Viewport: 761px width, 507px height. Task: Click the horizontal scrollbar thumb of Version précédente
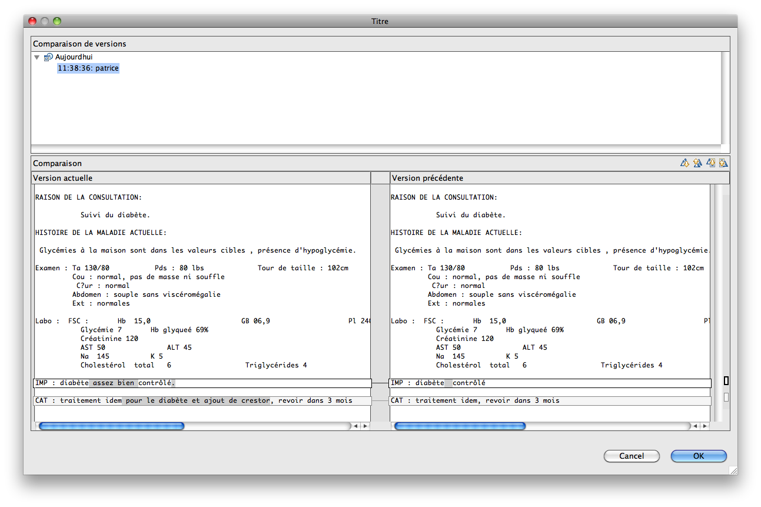(460, 426)
